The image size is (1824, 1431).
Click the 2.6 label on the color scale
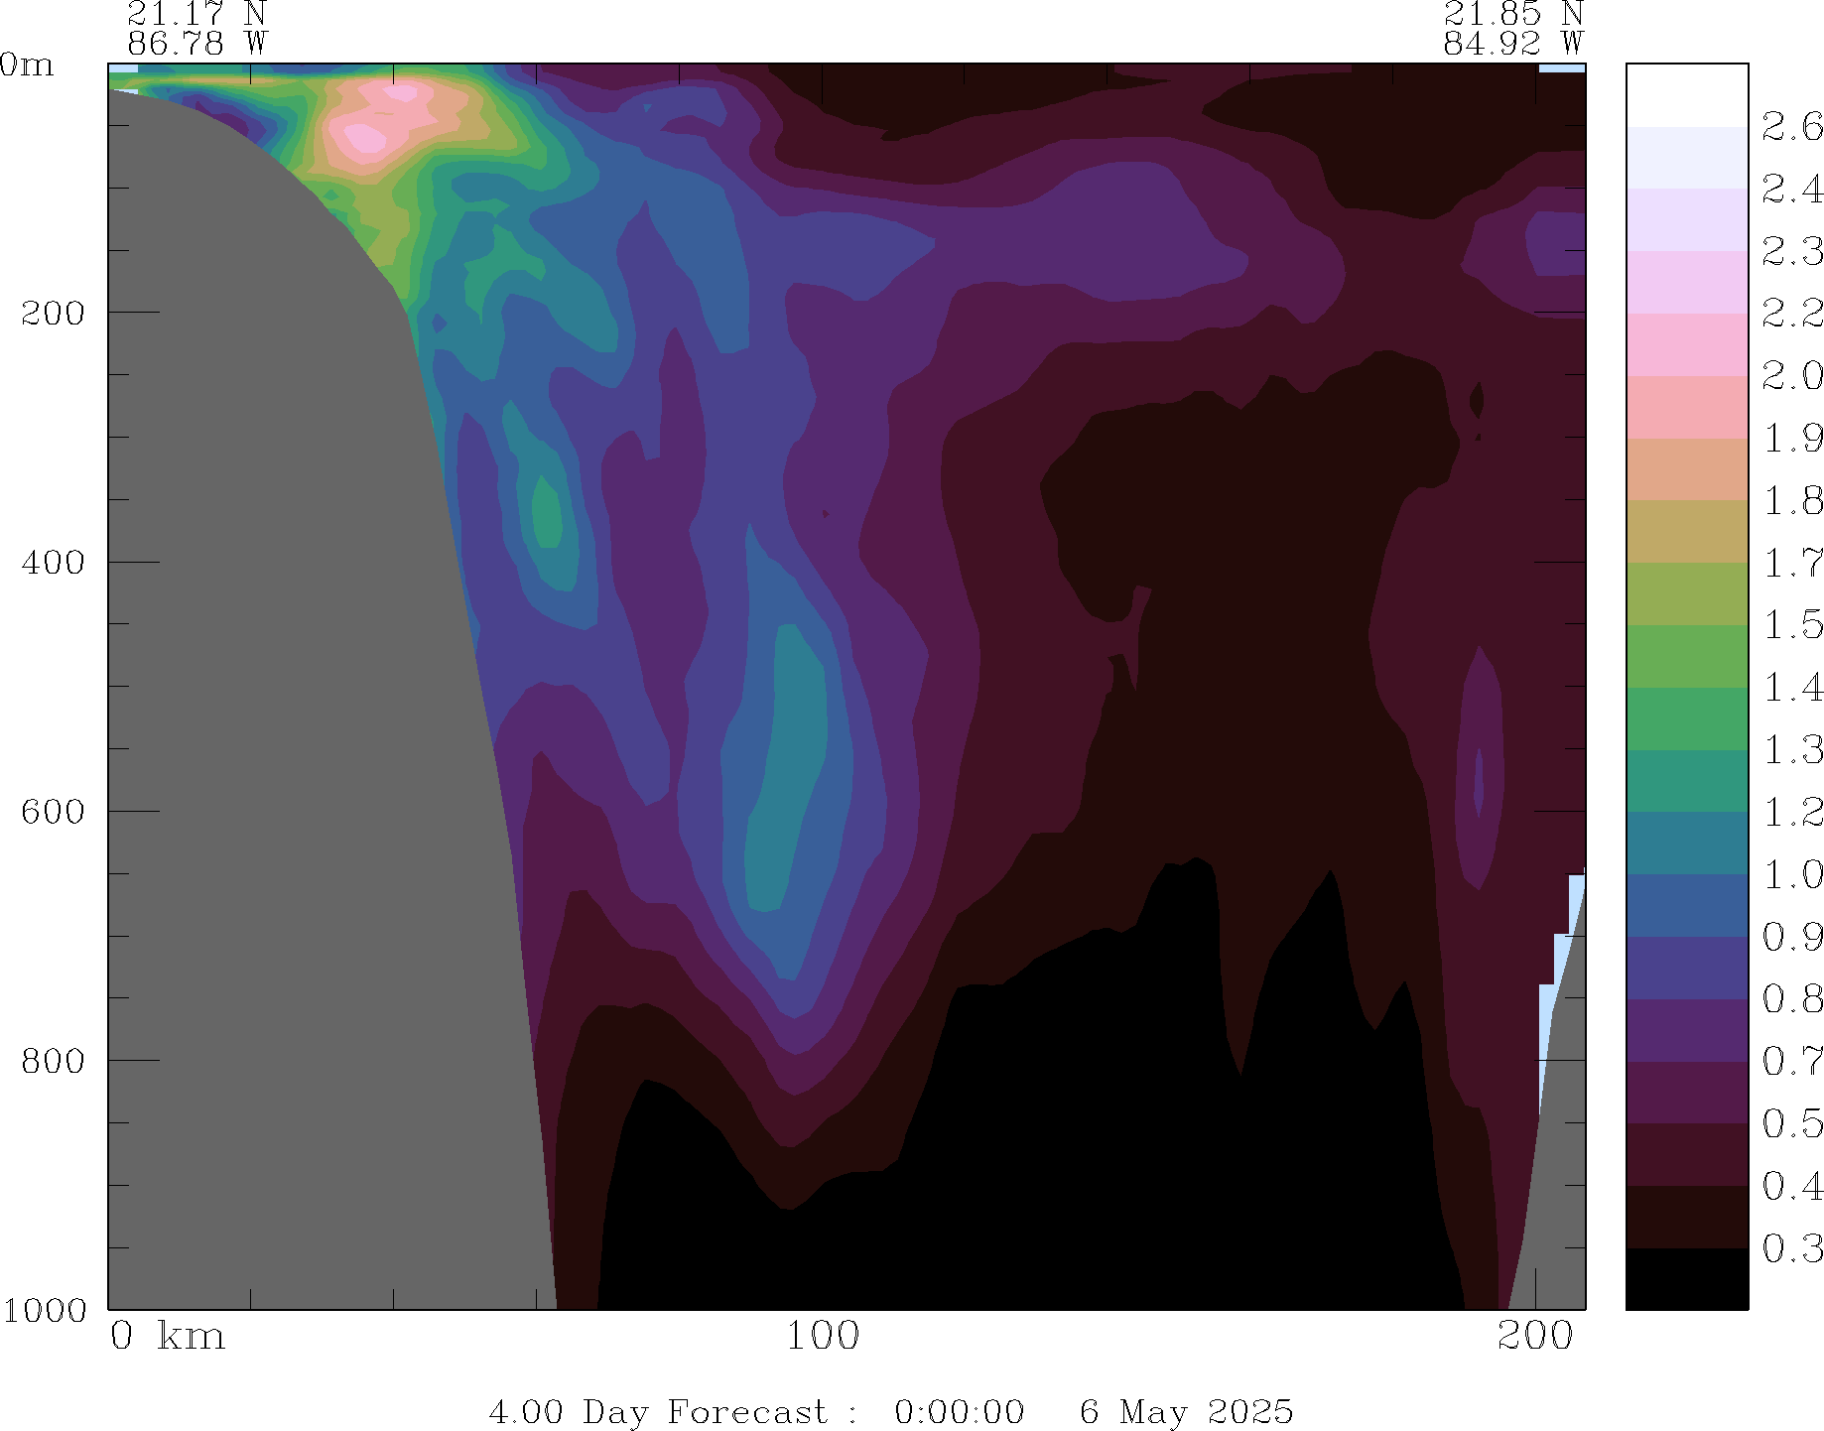click(1791, 127)
